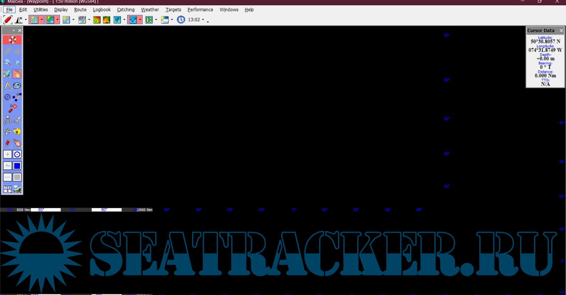Screen dimensions: 566x295
Task: Select the red pencil drawing tool
Action: click(x=7, y=143)
